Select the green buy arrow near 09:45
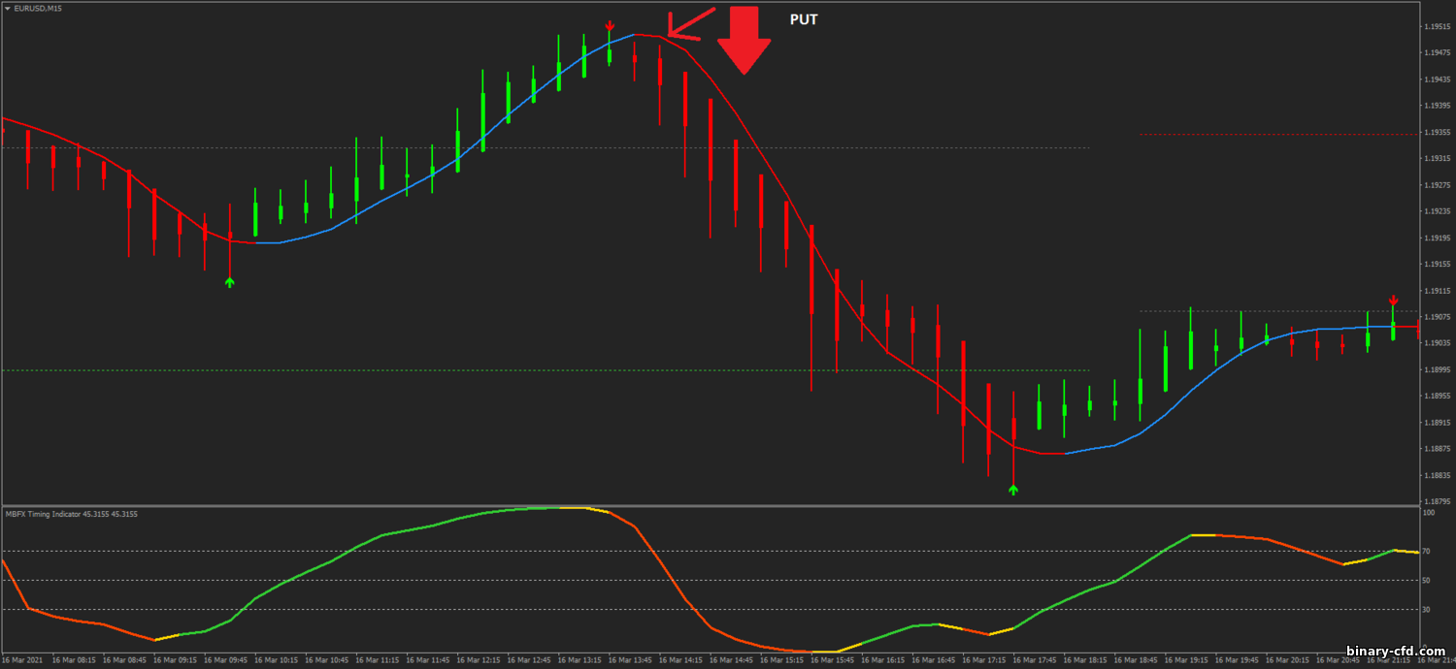Image resolution: width=1456 pixels, height=669 pixels. pyautogui.click(x=229, y=282)
